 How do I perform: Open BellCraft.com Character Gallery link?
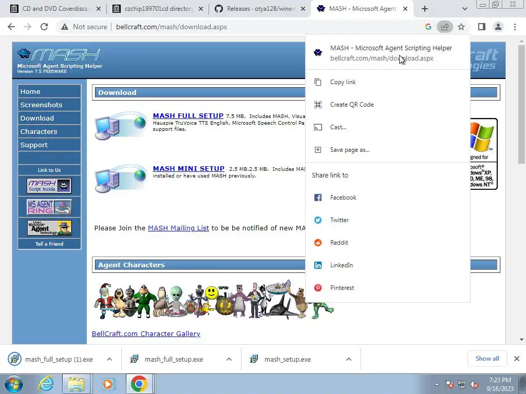pos(146,333)
